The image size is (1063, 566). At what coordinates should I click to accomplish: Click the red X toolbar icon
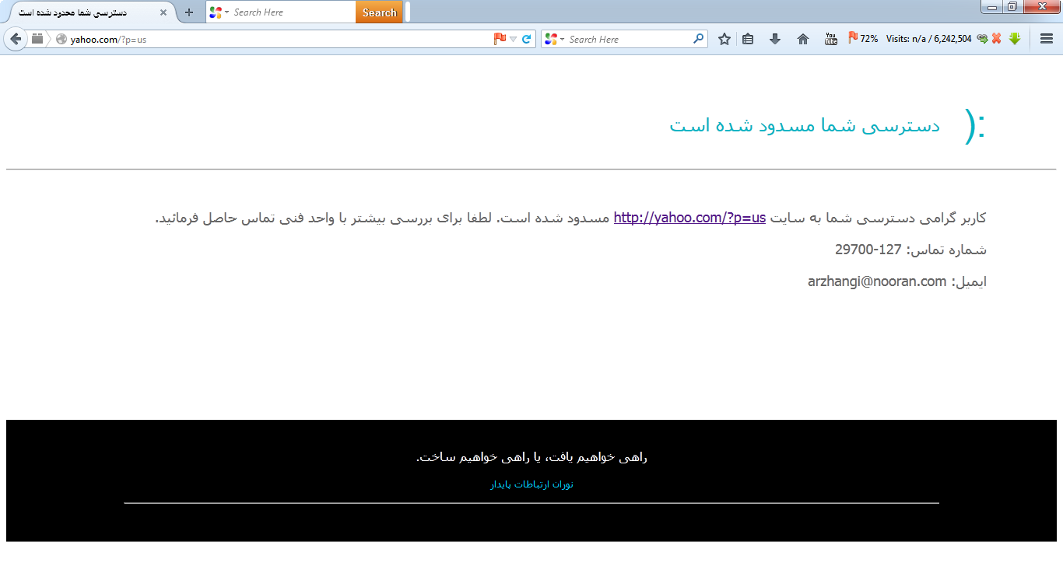pos(996,39)
